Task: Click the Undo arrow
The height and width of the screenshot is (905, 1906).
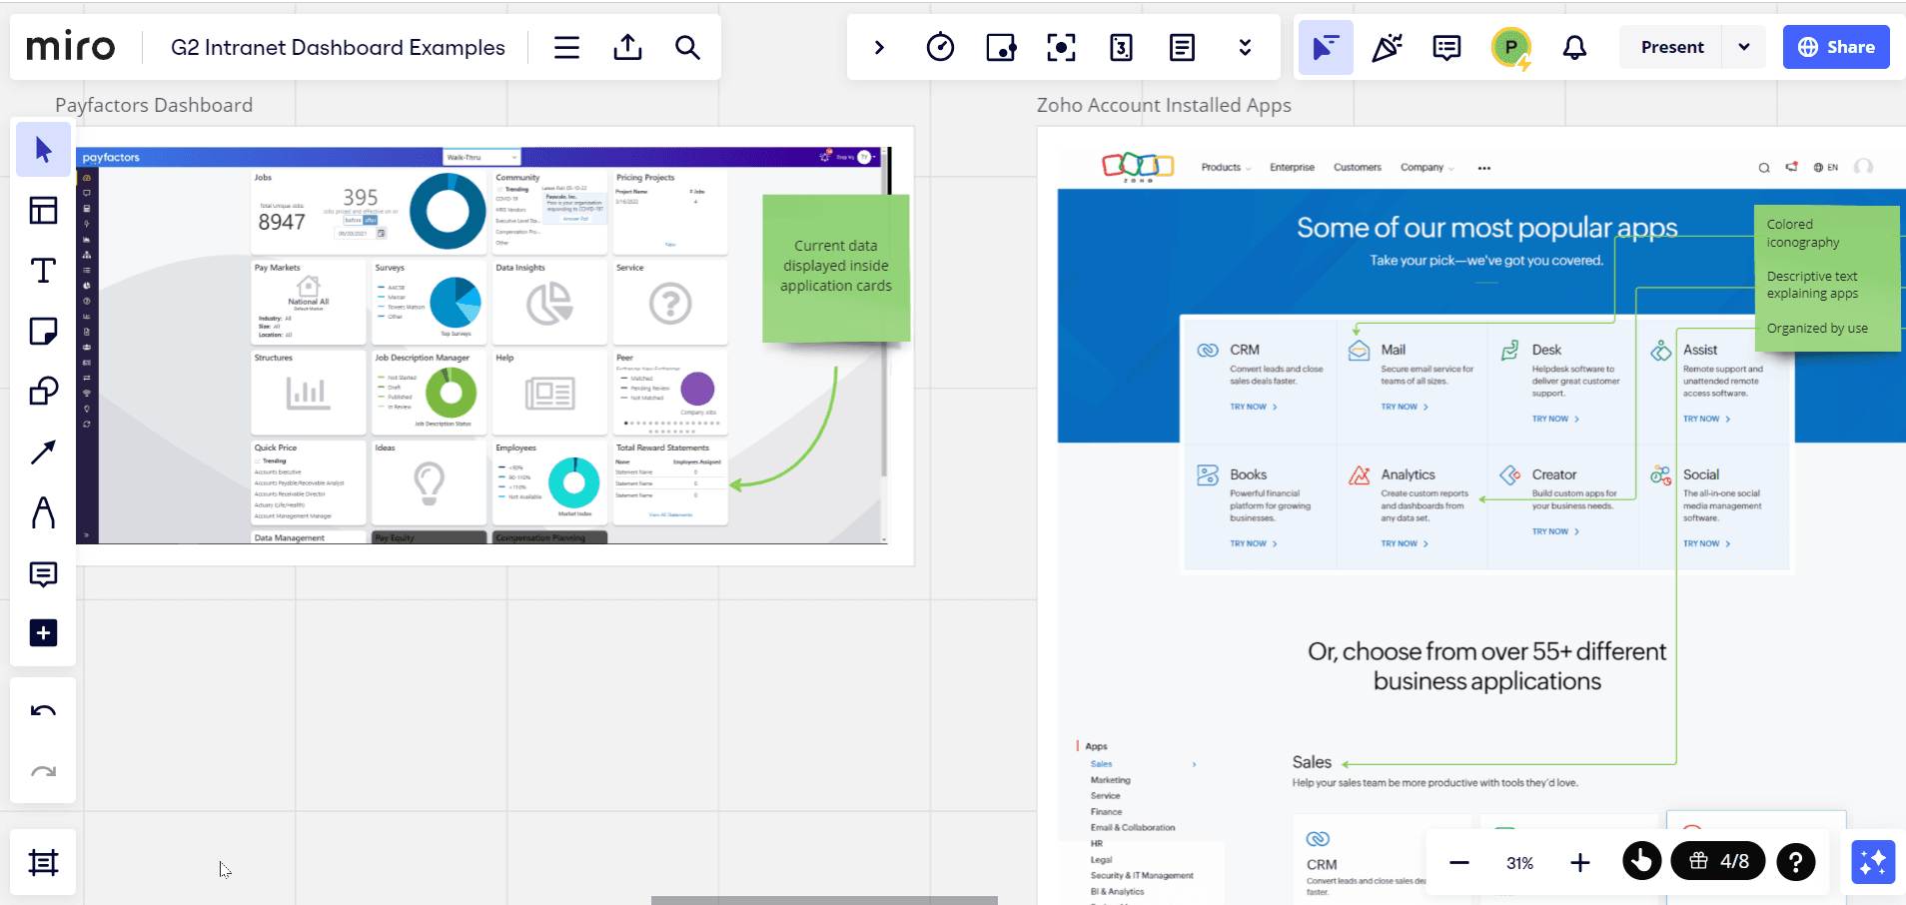Action: click(43, 711)
